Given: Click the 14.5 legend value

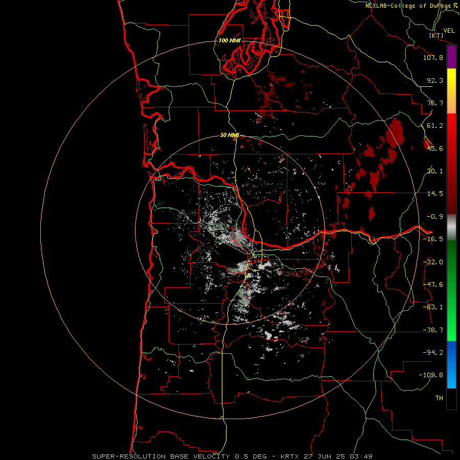Looking at the screenshot, I should (x=435, y=194).
